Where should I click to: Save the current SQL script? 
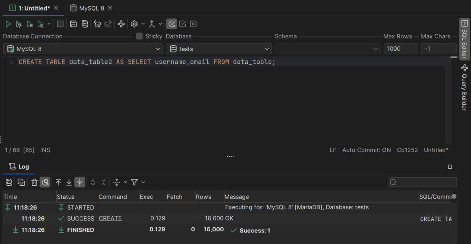click(74, 24)
